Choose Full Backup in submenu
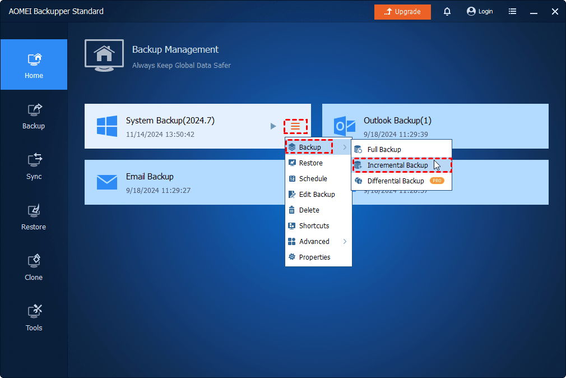Image resolution: width=566 pixels, height=378 pixels. pos(401,149)
